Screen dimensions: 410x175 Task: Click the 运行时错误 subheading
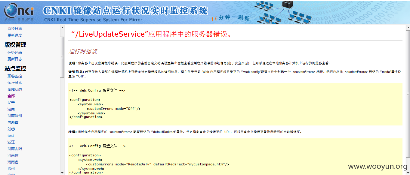click(83, 52)
